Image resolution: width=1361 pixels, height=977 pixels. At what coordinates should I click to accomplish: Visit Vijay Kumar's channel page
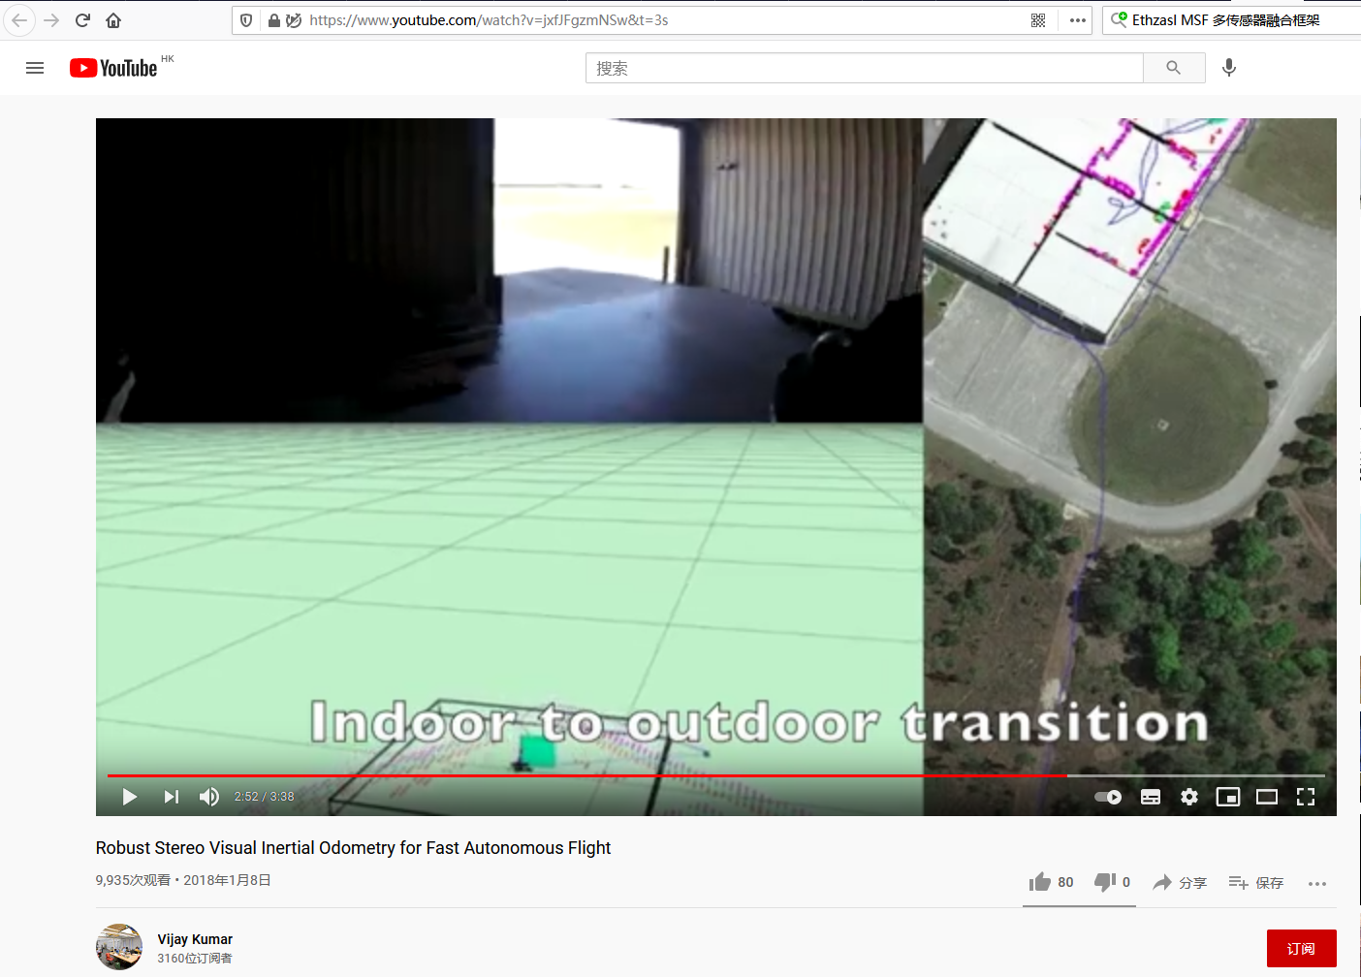pyautogui.click(x=194, y=938)
